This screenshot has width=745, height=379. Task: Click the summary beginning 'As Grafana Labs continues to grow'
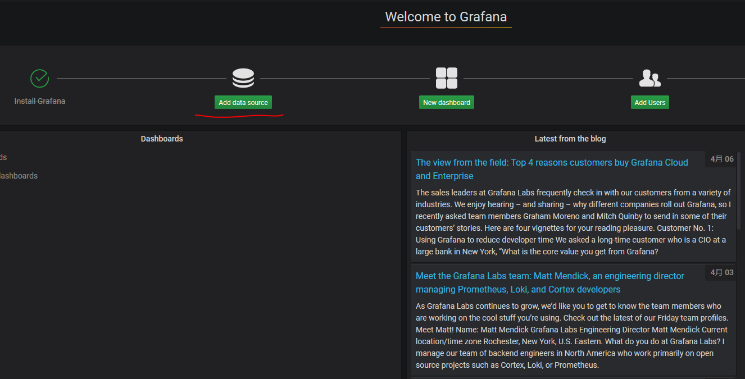572,335
